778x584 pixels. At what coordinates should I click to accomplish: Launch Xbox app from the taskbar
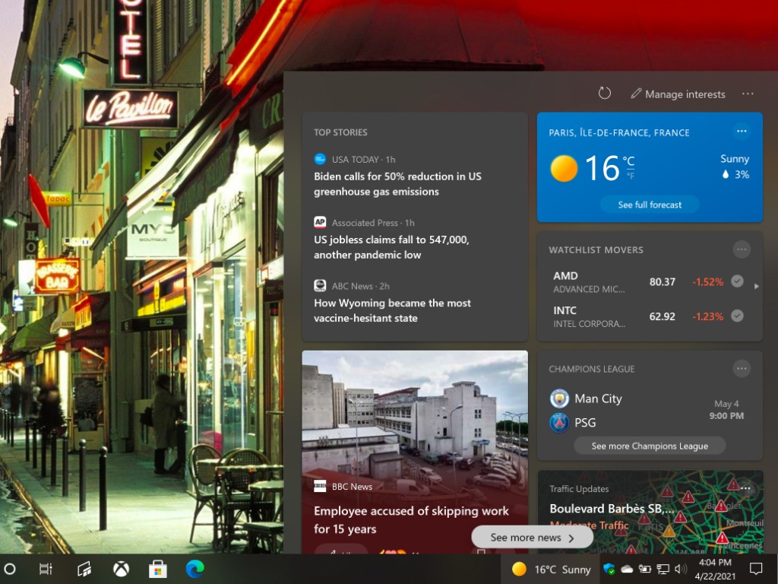coord(121,569)
